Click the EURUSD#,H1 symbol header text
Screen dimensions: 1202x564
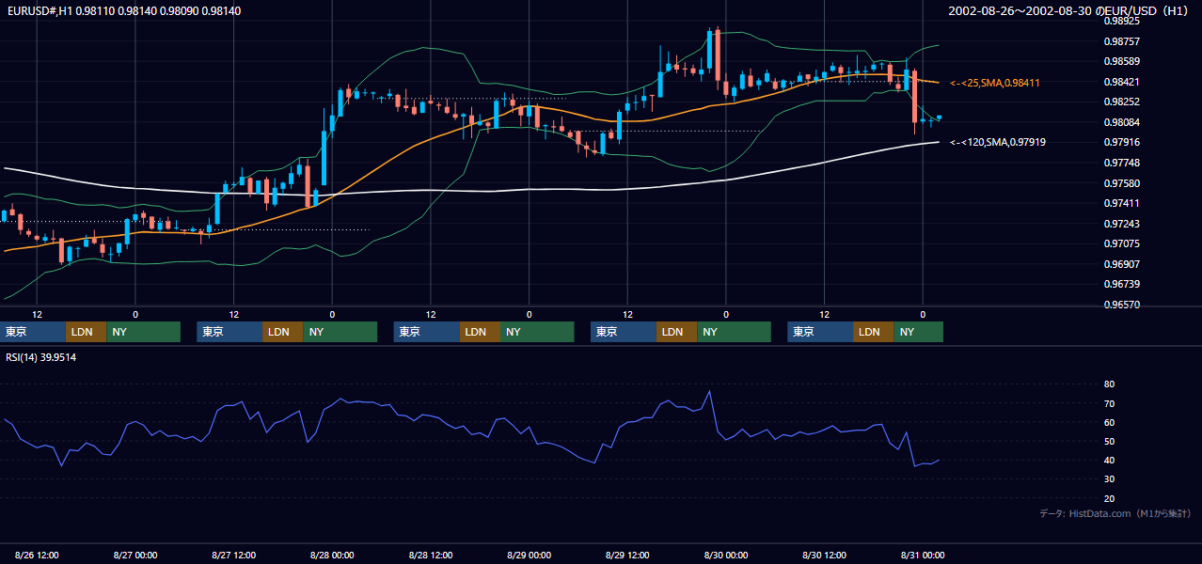coord(122,10)
